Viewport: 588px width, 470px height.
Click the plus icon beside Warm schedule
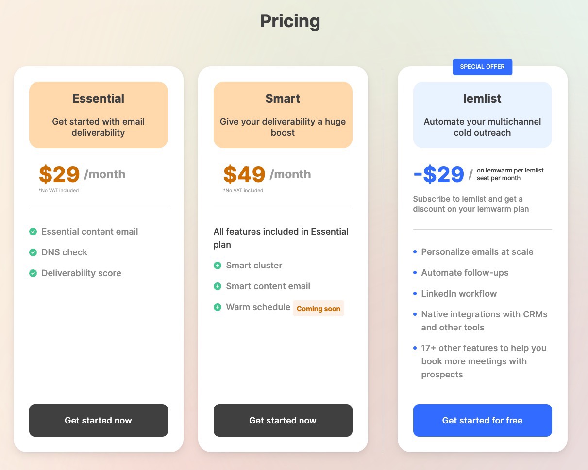coord(218,307)
